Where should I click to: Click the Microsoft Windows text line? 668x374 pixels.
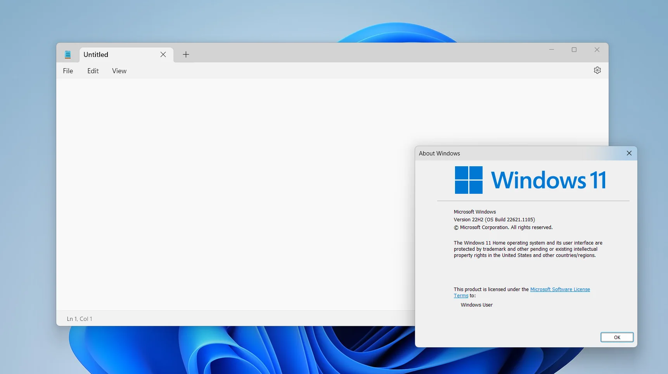(475, 212)
